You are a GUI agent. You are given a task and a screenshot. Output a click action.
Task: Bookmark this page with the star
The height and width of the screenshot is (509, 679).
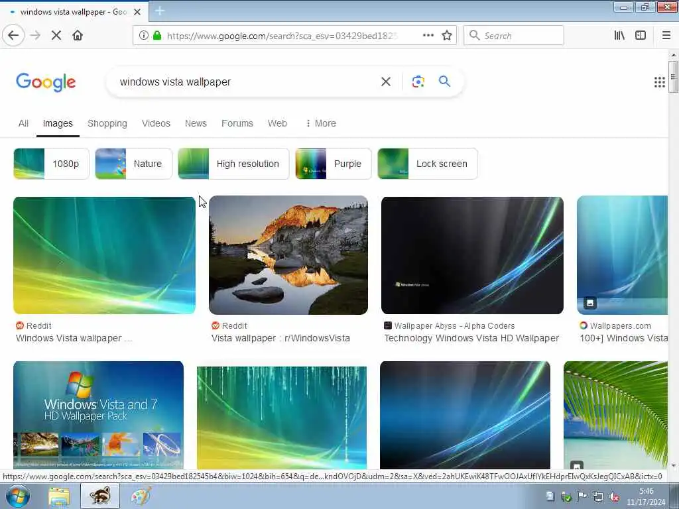coord(447,36)
